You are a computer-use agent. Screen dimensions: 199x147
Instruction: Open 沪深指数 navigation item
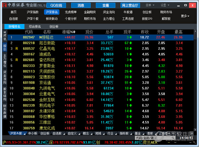(33, 12)
